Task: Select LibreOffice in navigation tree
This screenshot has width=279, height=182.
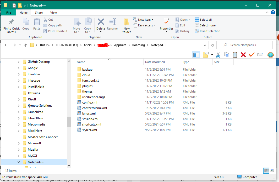Action: [35, 118]
